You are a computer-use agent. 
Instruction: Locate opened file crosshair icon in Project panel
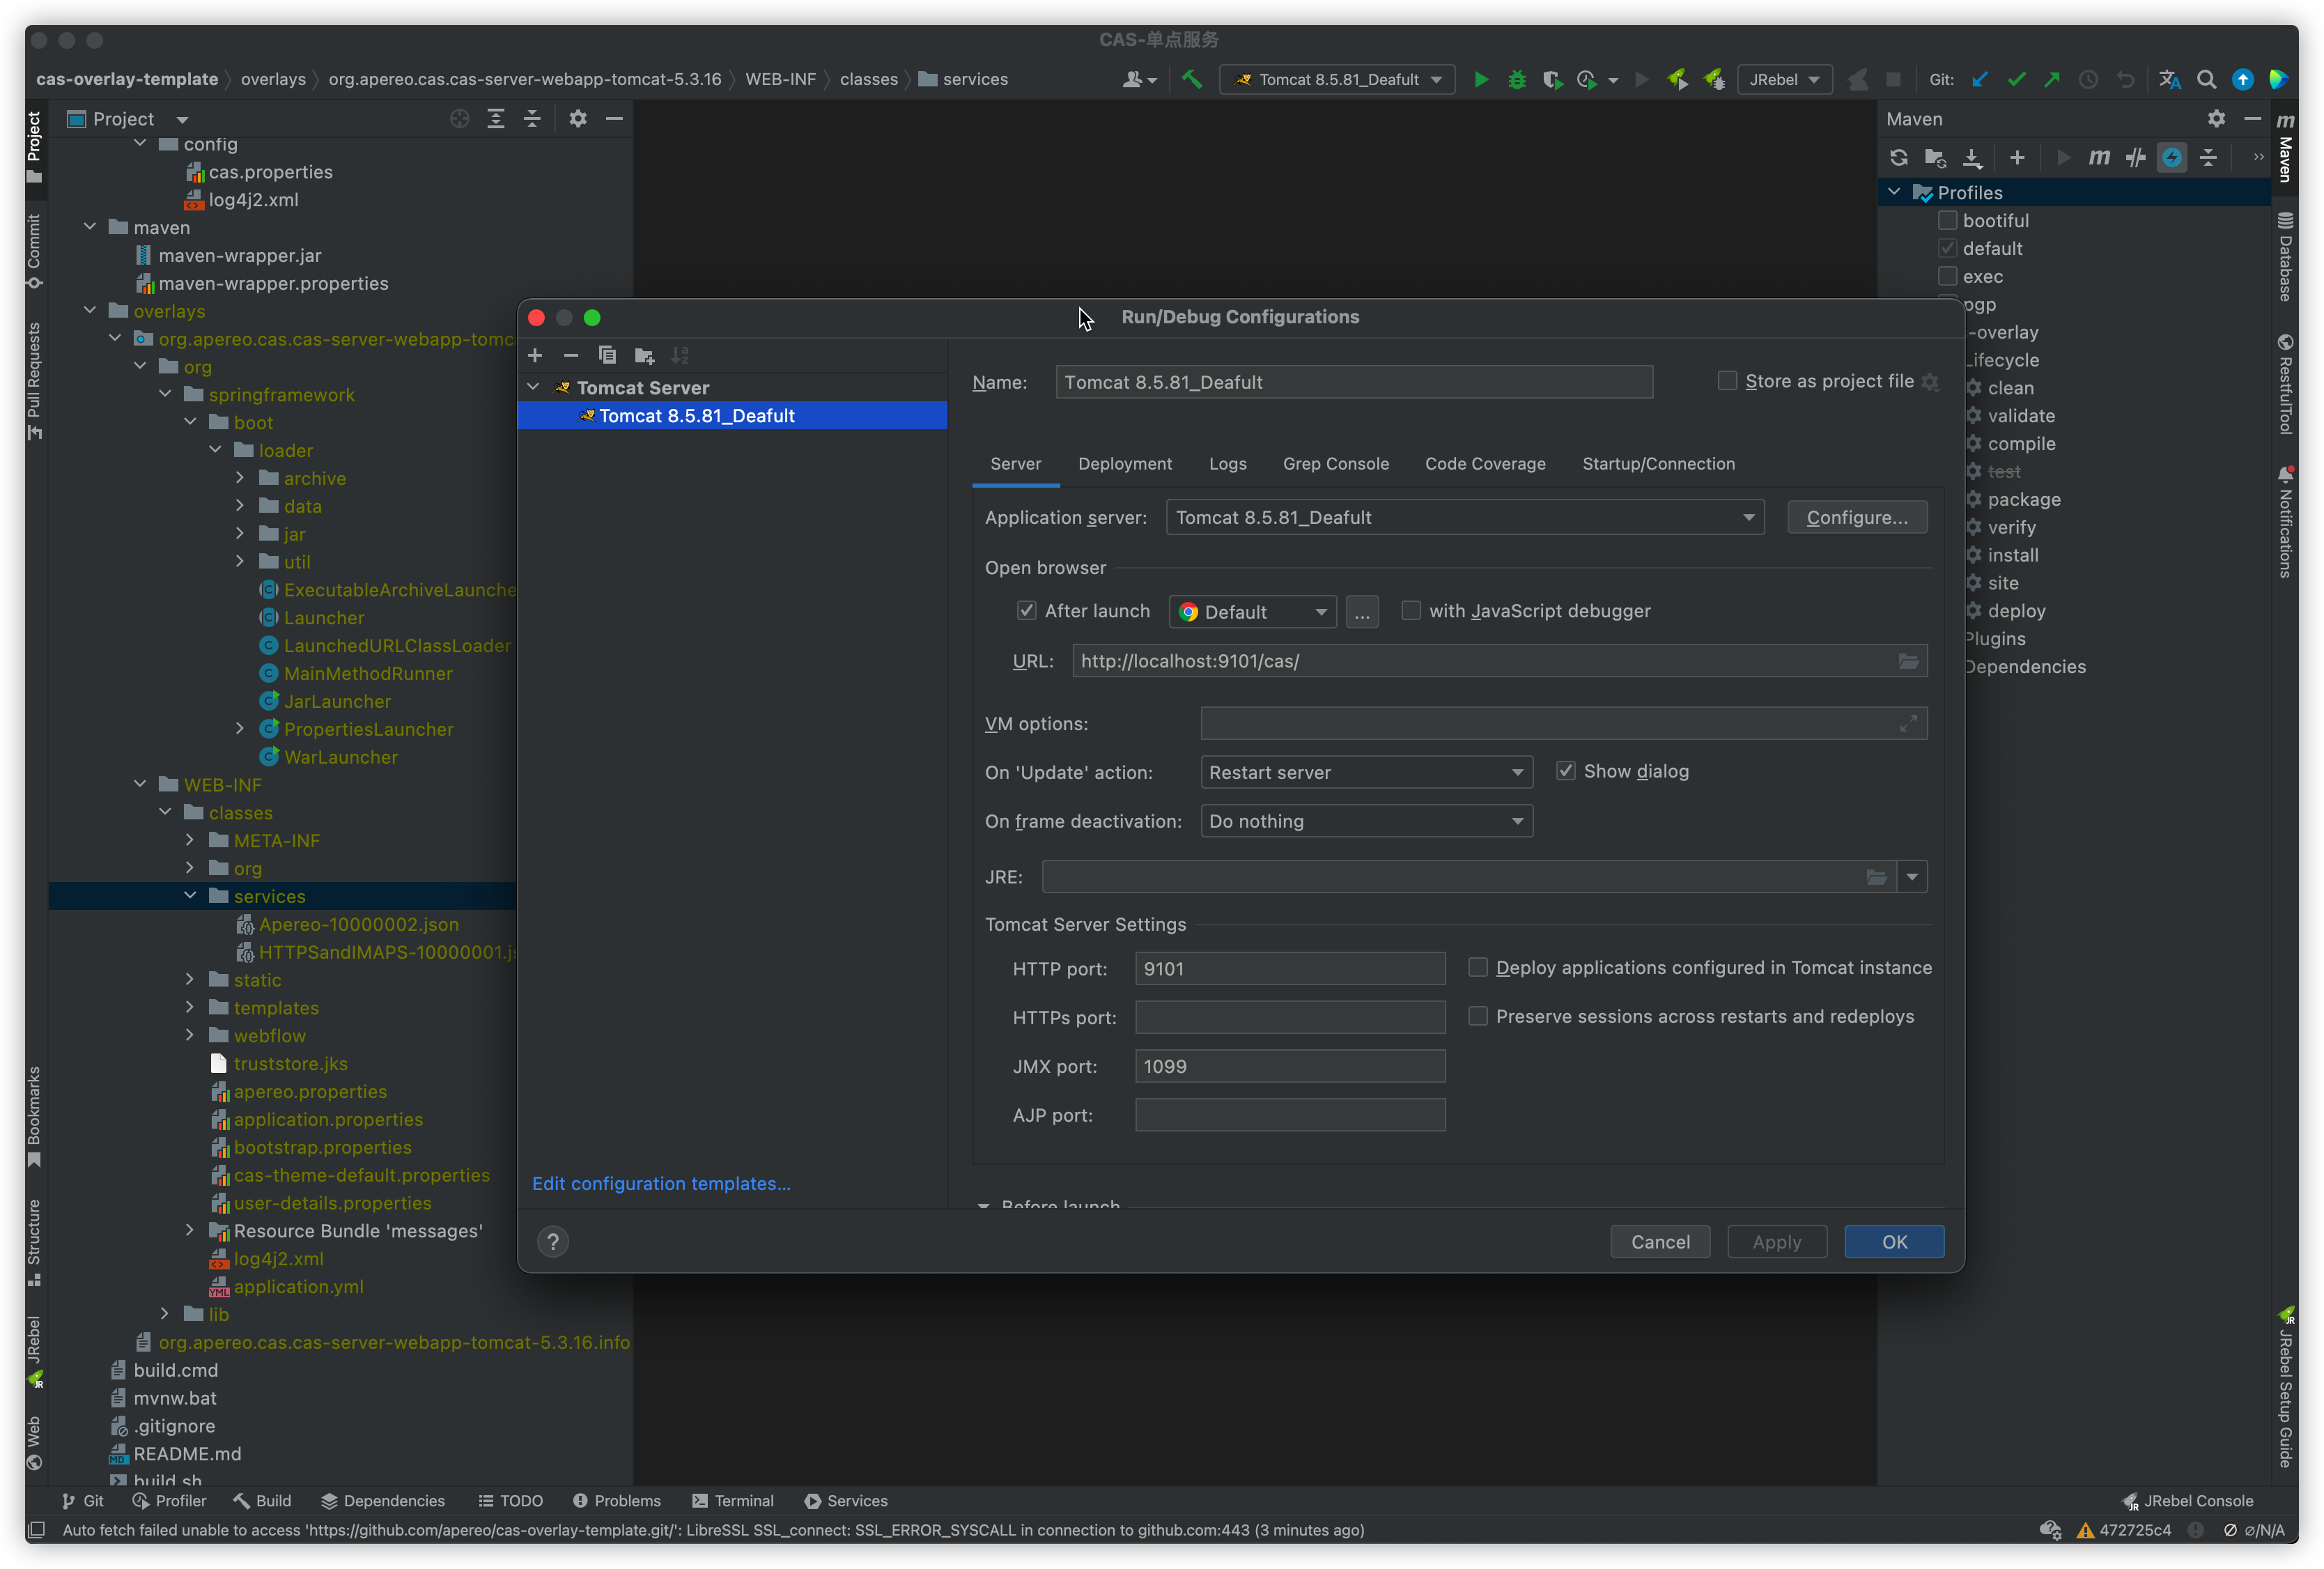click(459, 119)
